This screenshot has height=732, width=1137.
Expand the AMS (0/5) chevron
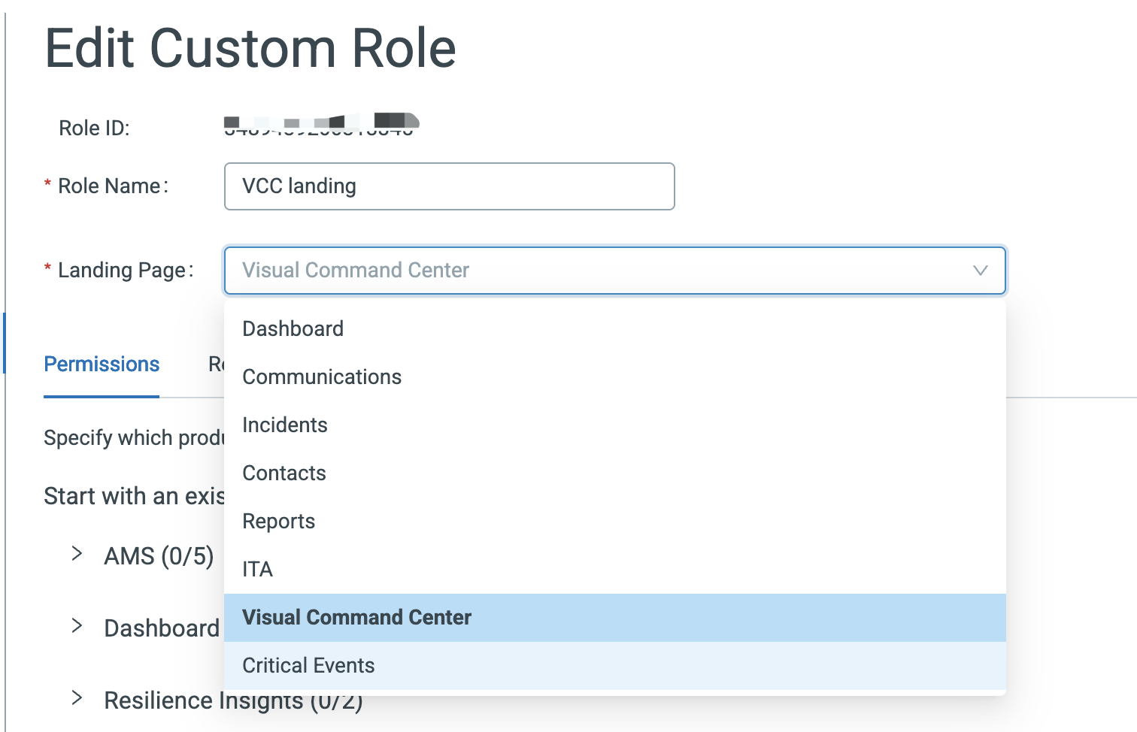(x=77, y=554)
